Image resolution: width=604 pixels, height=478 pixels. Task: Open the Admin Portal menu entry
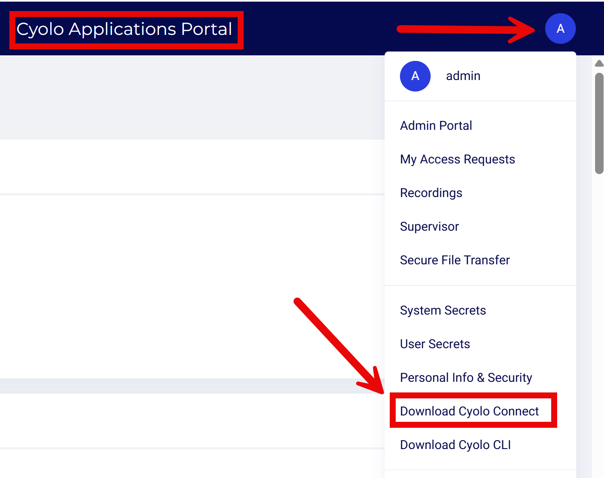(x=436, y=126)
